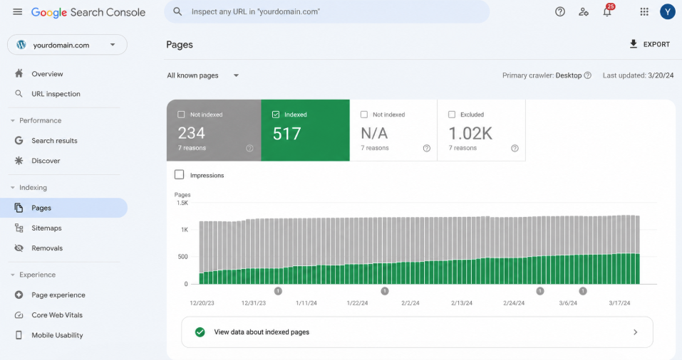682x360 pixels.
Task: Open the users and permissions icon
Action: [583, 11]
